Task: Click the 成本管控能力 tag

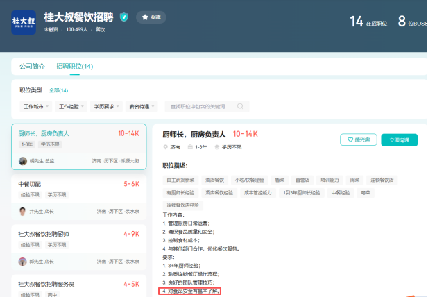Action: 257,193
